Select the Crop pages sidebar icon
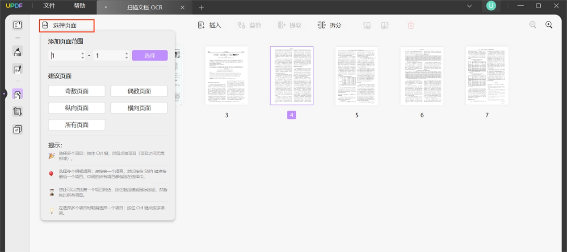The image size is (567, 252). point(17,112)
